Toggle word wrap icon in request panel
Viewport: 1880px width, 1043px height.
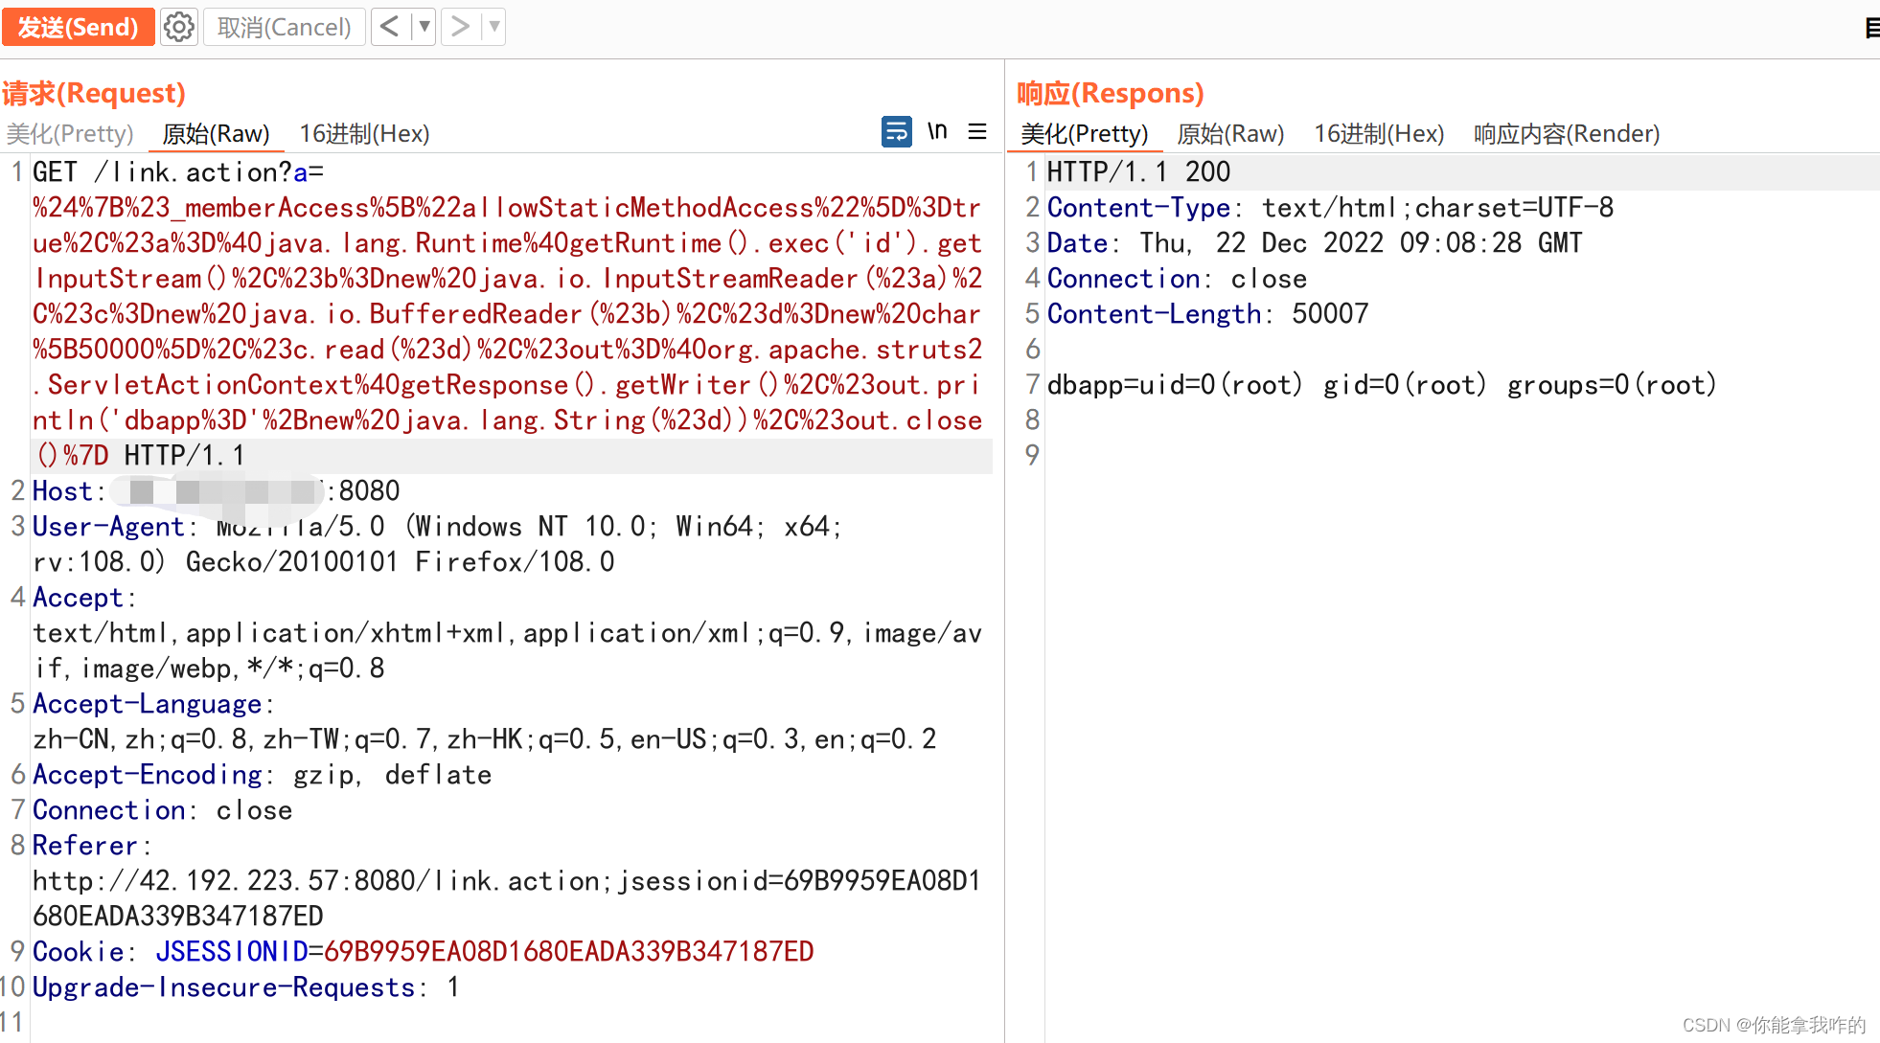click(x=896, y=131)
